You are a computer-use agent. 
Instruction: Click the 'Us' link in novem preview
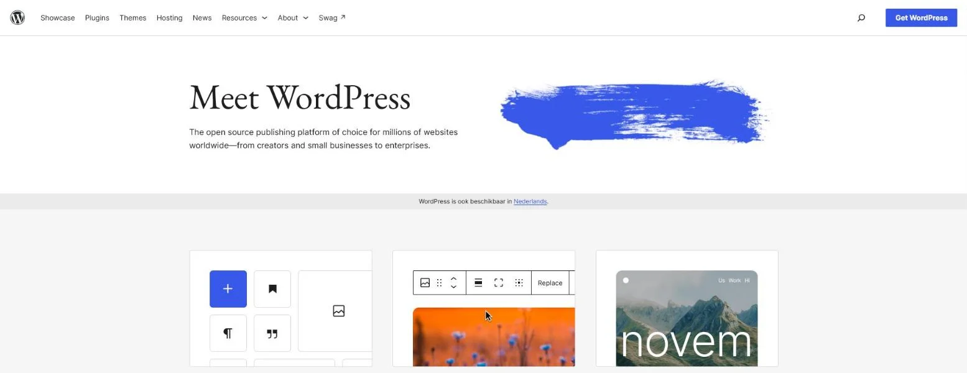pos(721,280)
